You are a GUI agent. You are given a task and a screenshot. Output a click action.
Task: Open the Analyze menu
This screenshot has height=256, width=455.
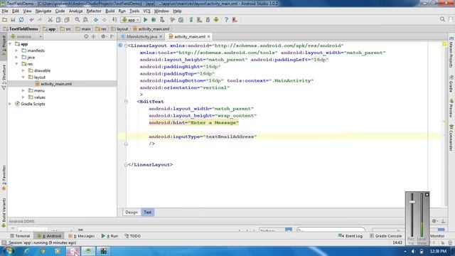pos(76,11)
